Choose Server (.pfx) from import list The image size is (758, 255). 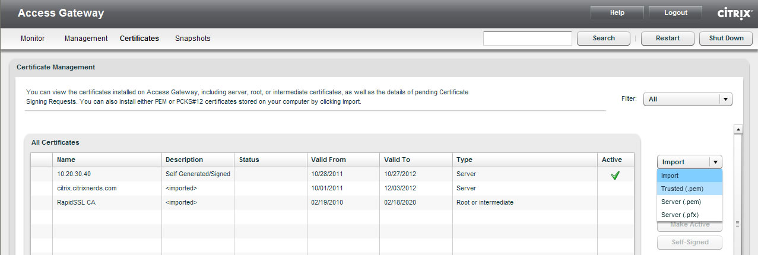coord(690,215)
